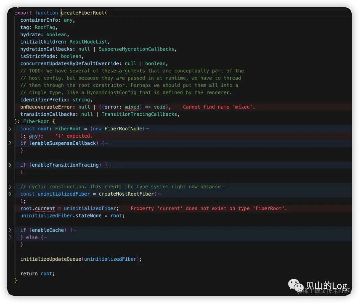This screenshot has width=359, height=303.
Task: Click 'TransitionTracingCallbacks' type
Action: (x=139, y=114)
